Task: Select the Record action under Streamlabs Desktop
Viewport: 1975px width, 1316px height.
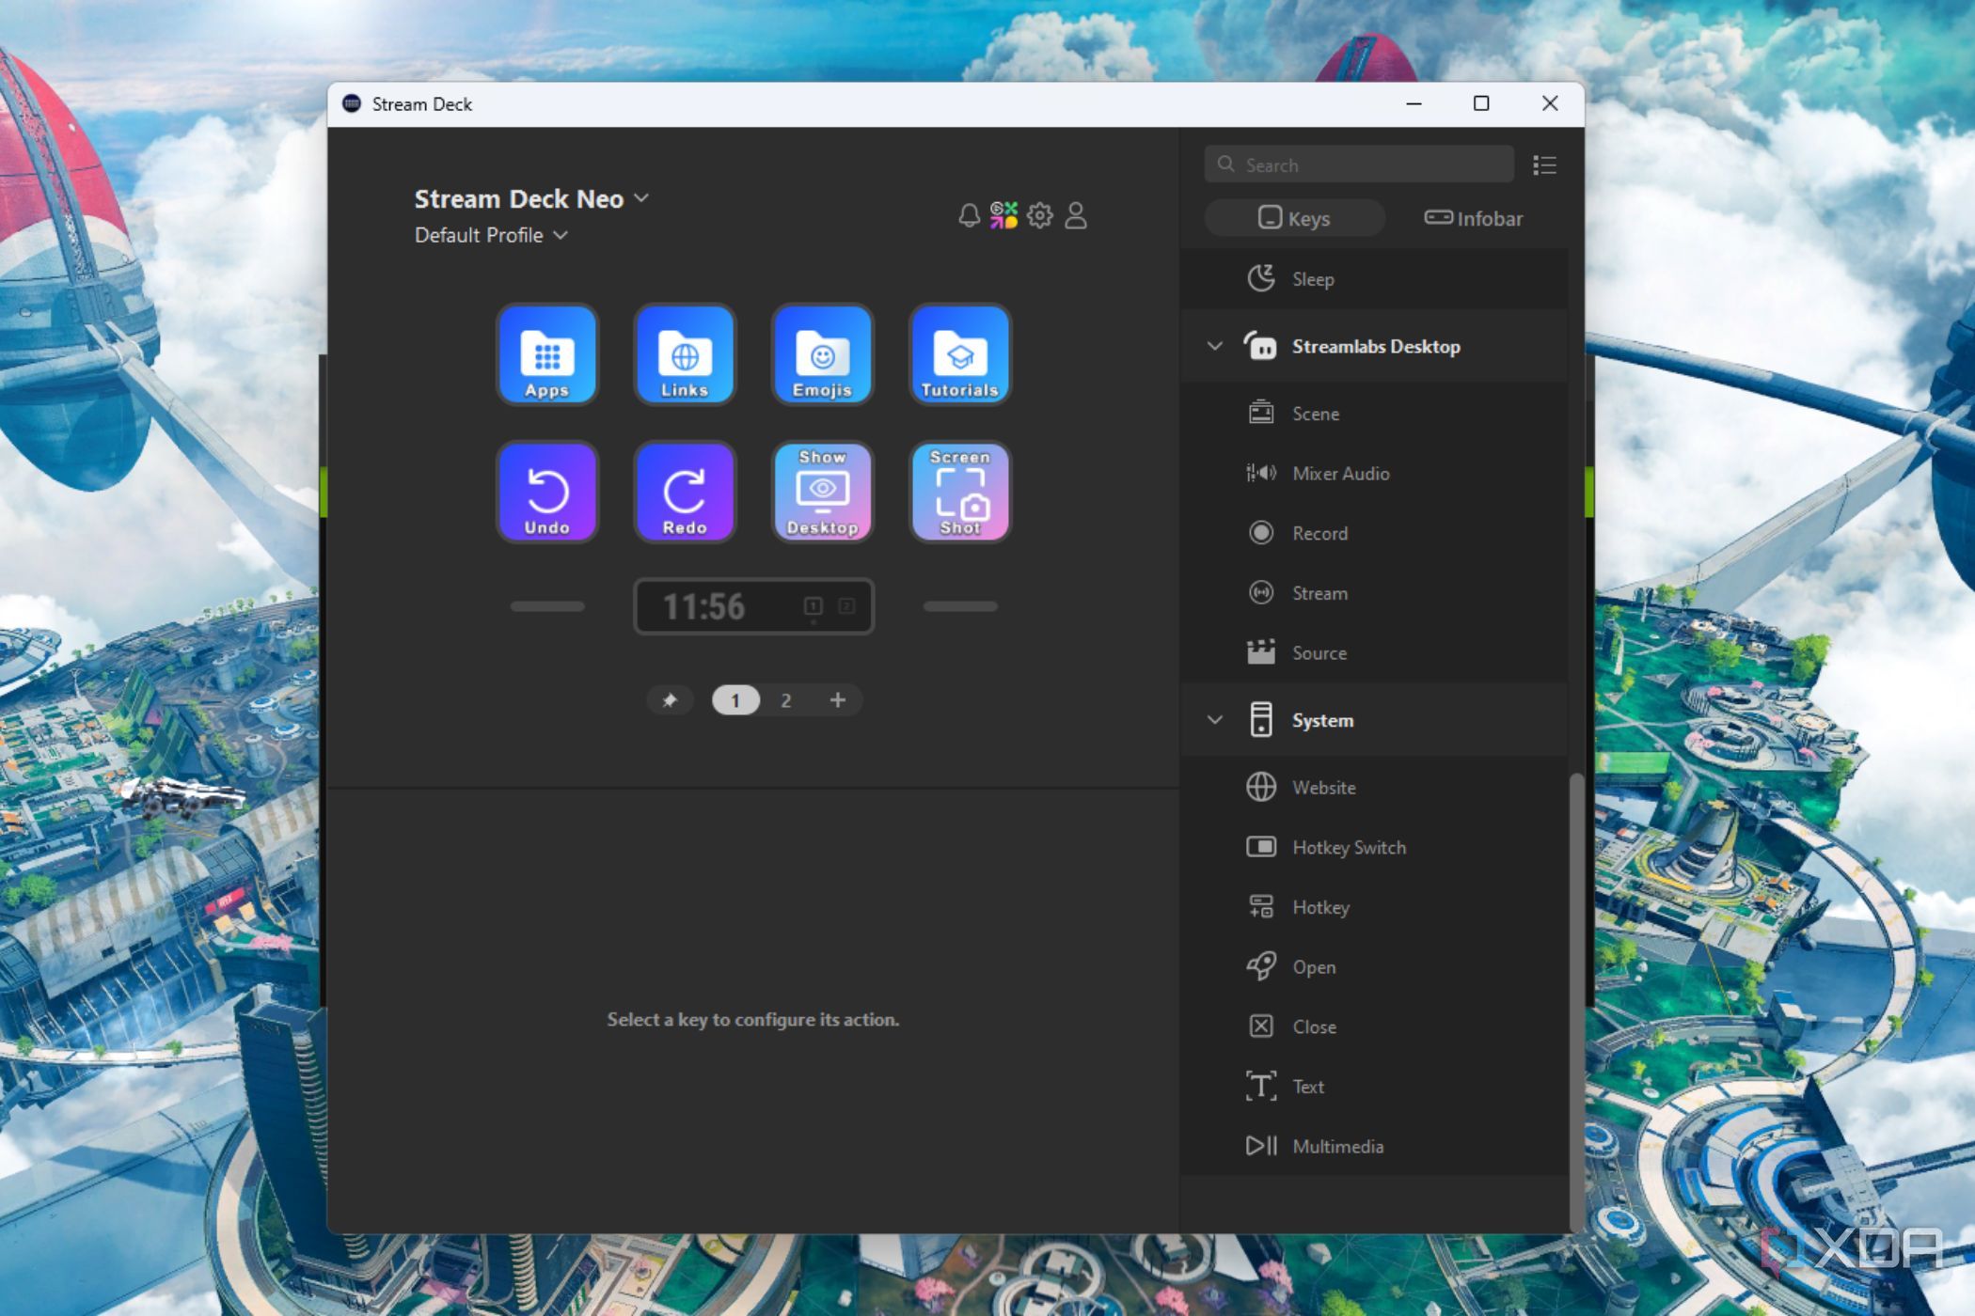Action: [x=1320, y=533]
